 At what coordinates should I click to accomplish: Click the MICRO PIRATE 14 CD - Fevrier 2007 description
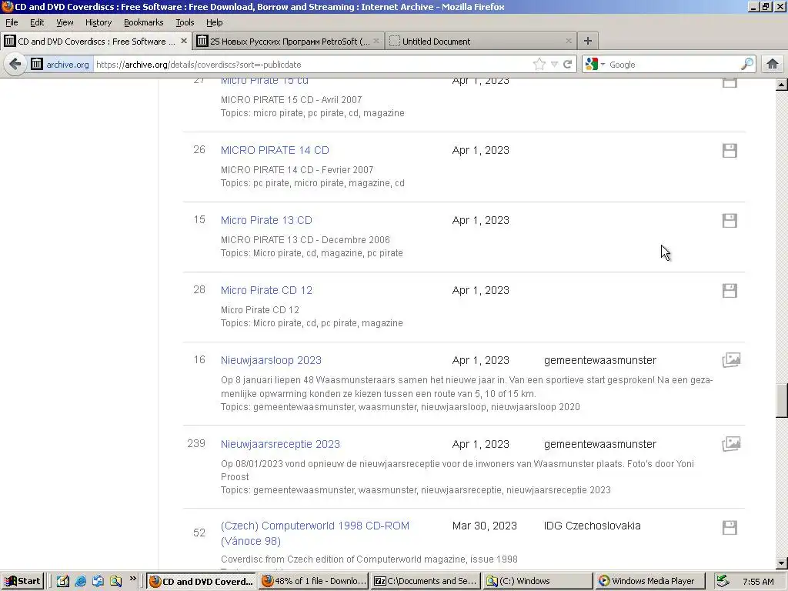pos(297,170)
